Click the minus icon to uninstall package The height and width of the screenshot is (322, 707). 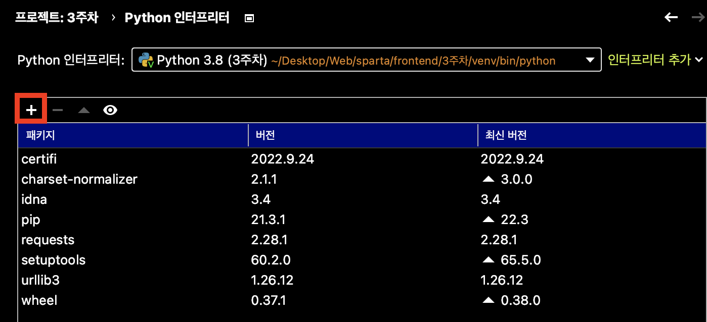coord(58,110)
